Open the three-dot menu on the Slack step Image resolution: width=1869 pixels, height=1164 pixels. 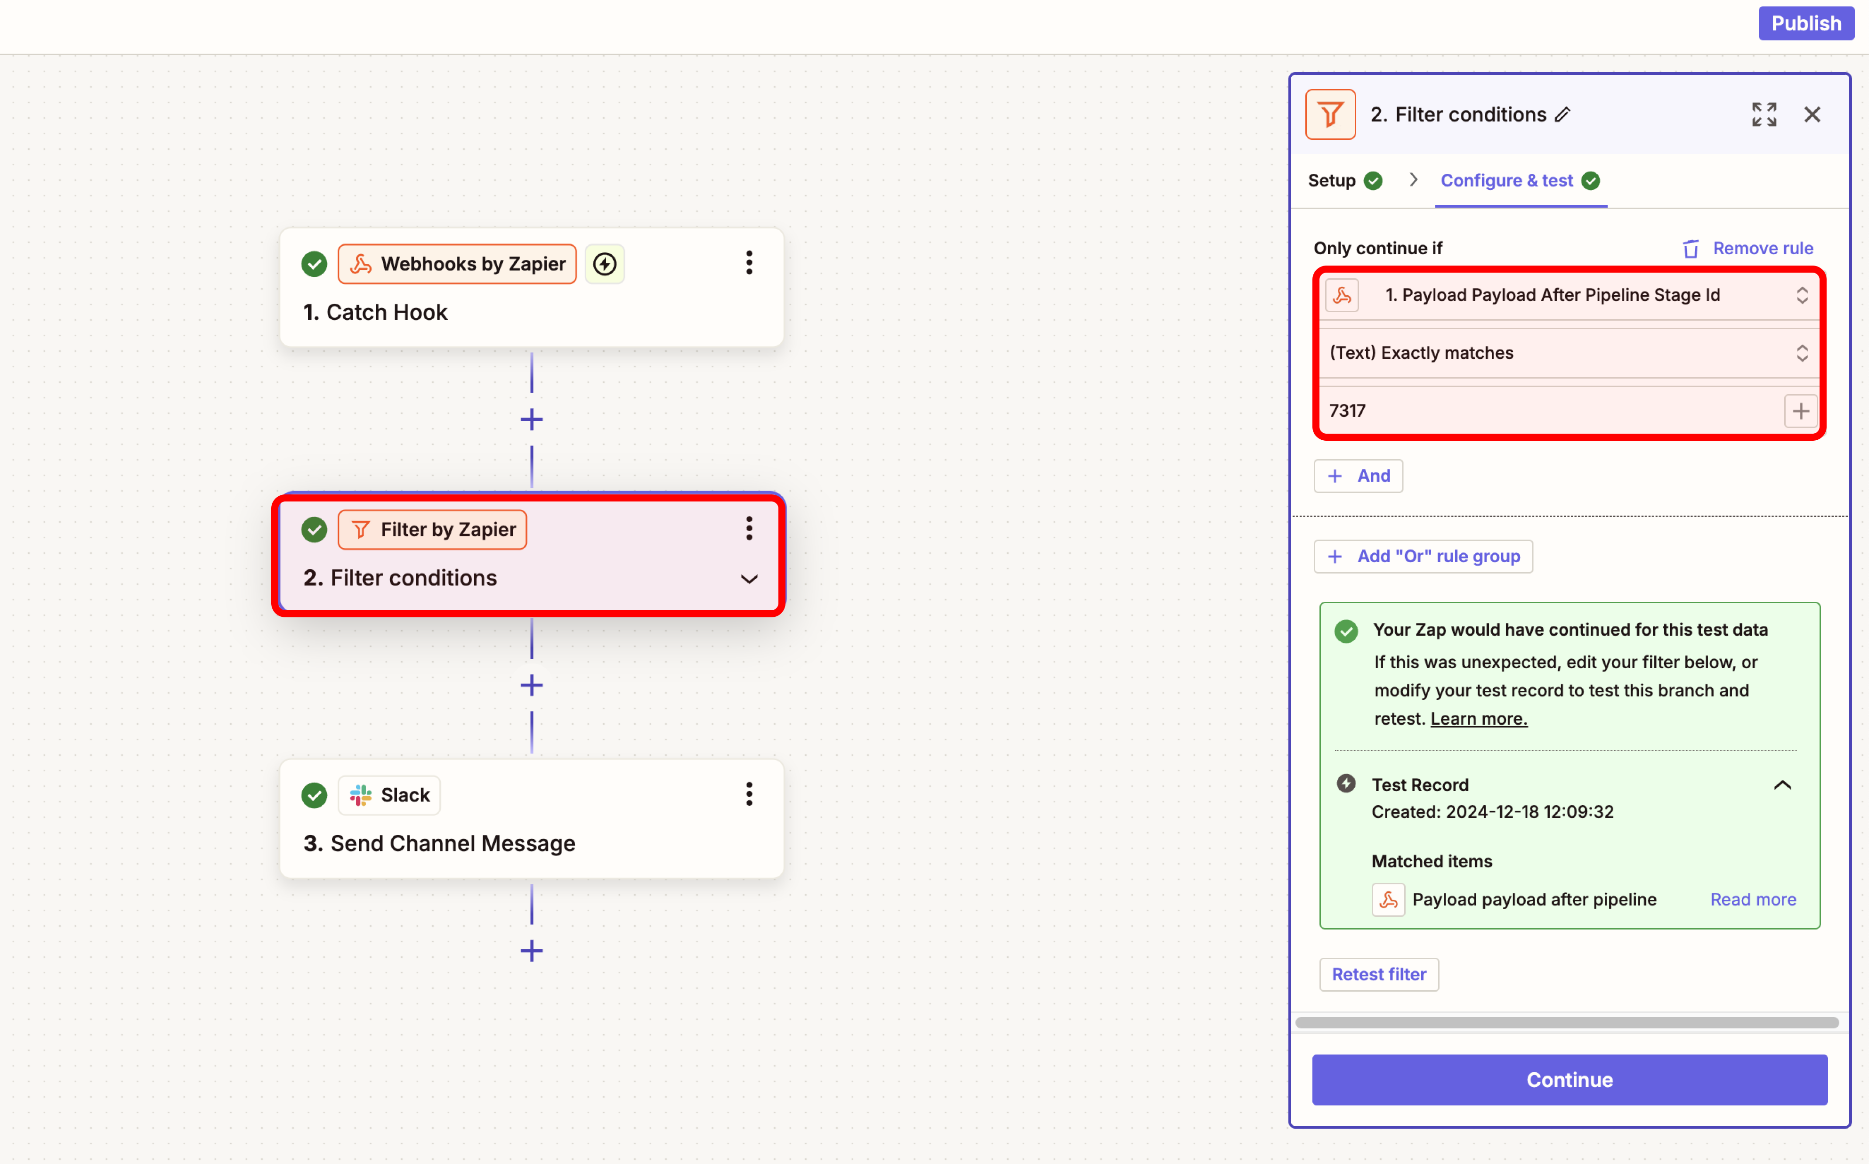click(x=748, y=794)
